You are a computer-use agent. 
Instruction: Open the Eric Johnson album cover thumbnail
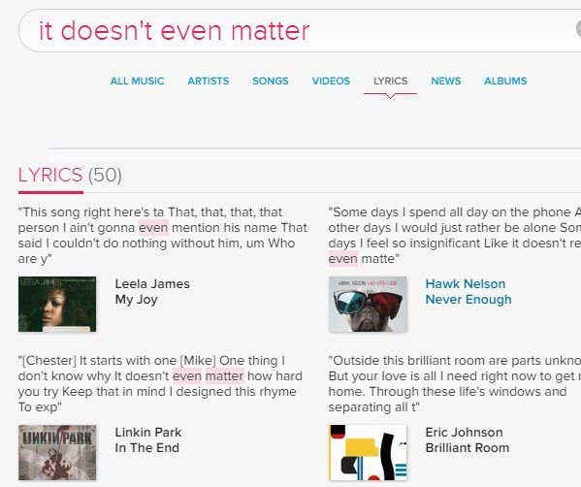pos(368,452)
